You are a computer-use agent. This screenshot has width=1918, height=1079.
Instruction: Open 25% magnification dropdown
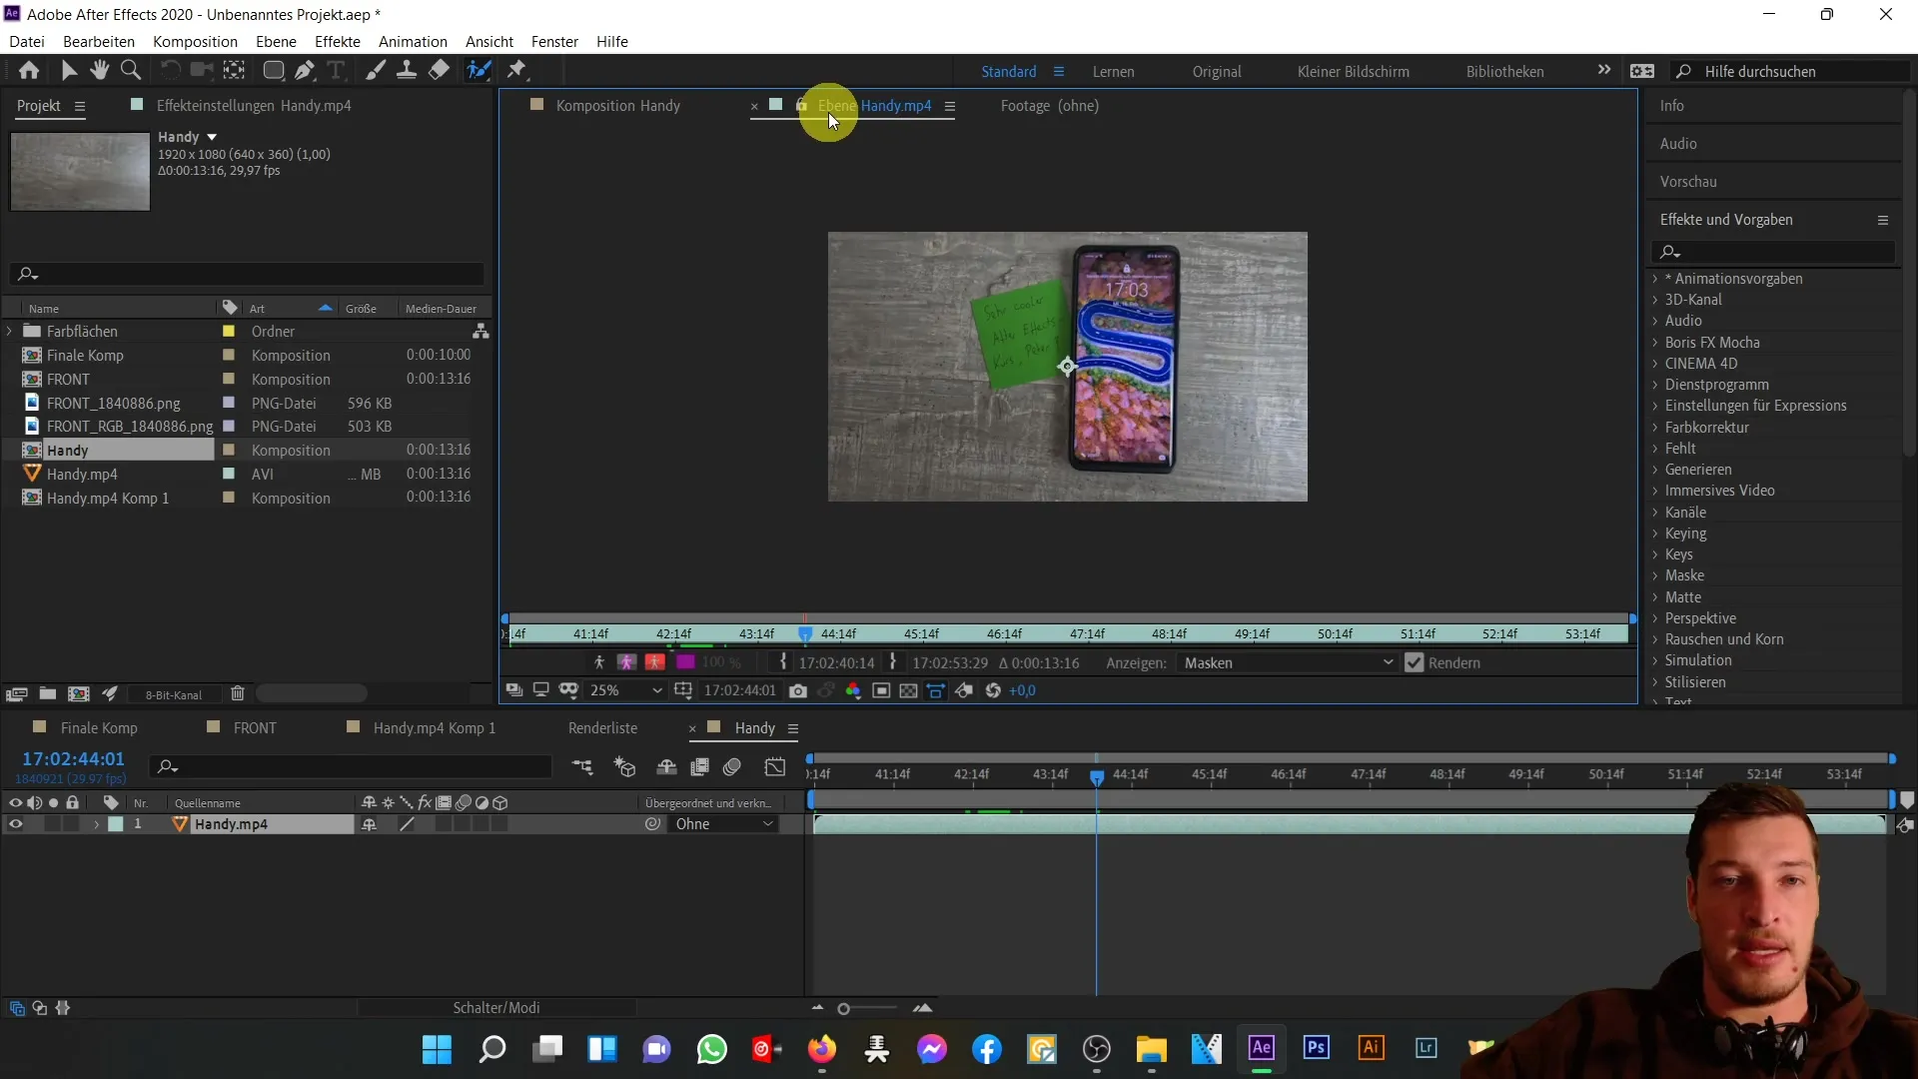click(x=626, y=690)
